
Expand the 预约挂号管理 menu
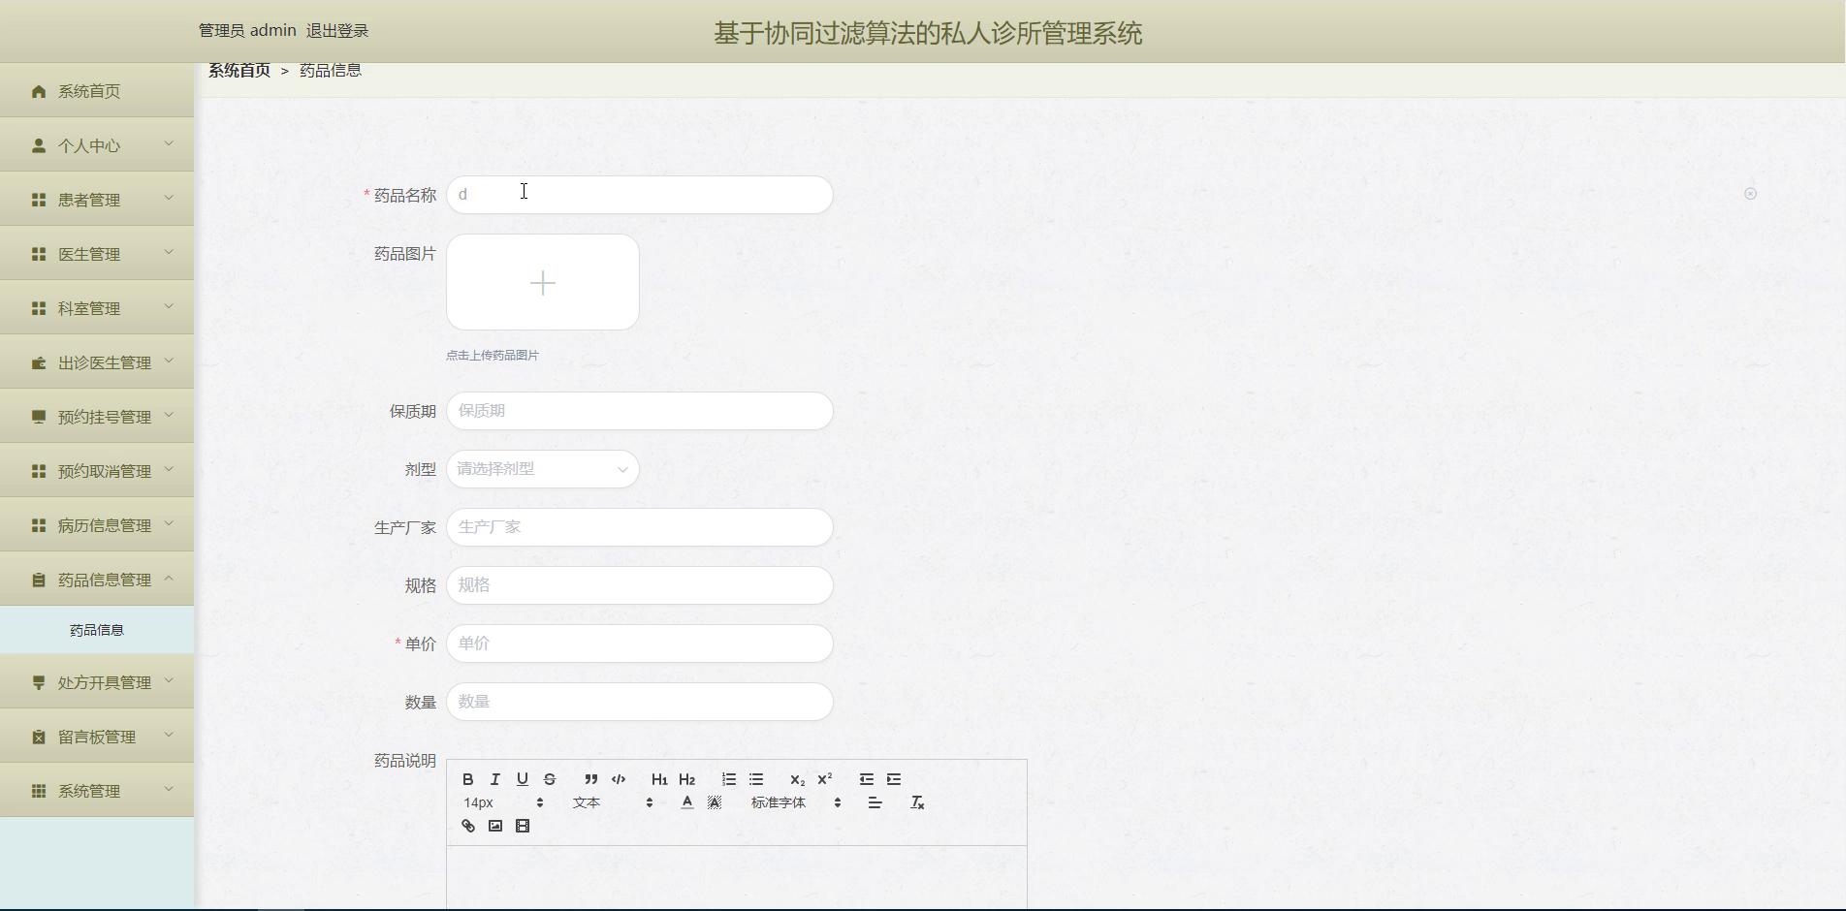97,417
